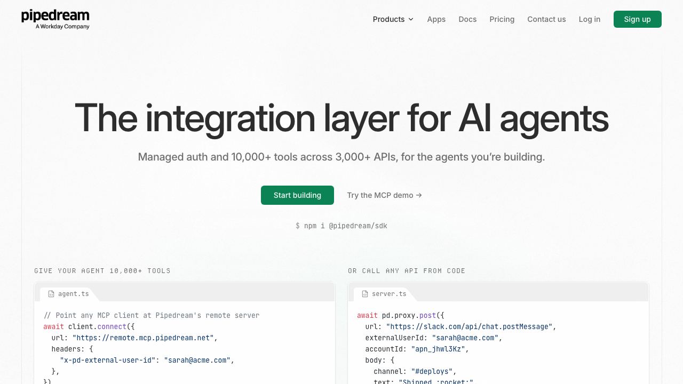Click the Pipedream logo
683x384 pixels.
point(55,19)
